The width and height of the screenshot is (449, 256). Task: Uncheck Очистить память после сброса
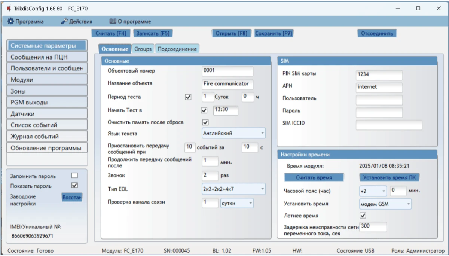(205, 122)
